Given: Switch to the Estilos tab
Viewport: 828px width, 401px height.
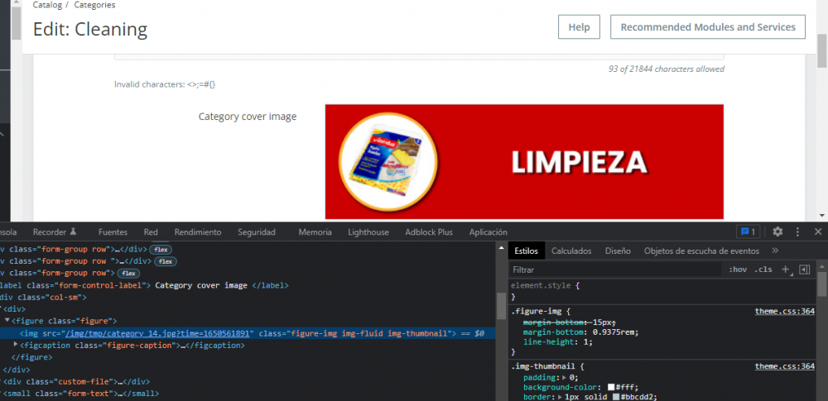Looking at the screenshot, I should pyautogui.click(x=526, y=251).
